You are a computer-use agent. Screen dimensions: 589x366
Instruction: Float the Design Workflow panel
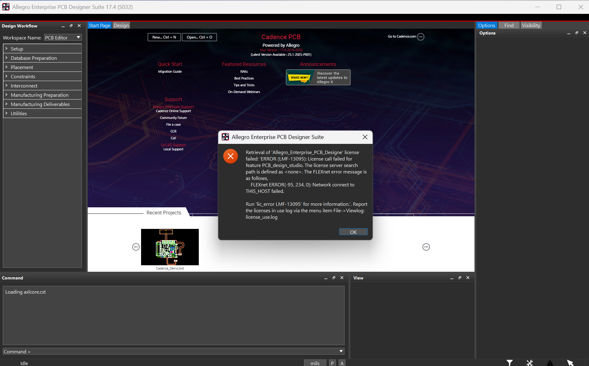[71, 26]
